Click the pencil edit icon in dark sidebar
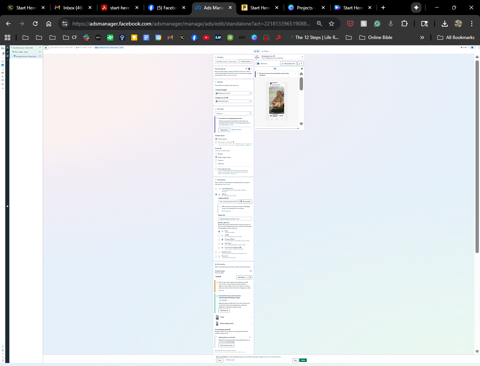This screenshot has width=480, height=366. pos(7,56)
